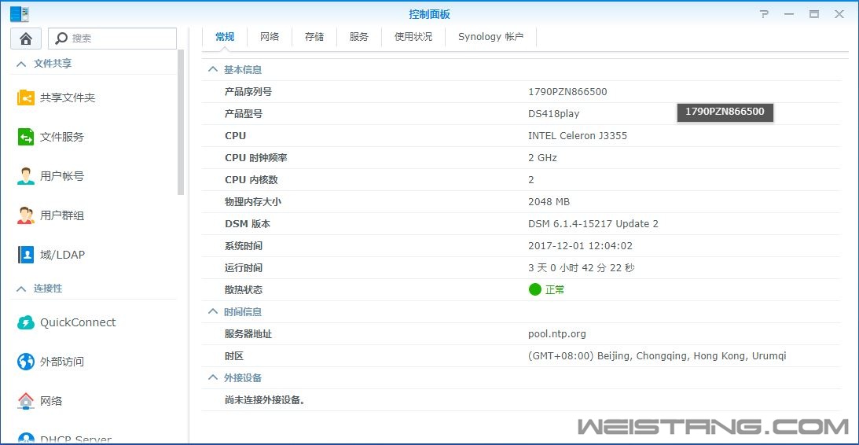859x445 pixels.
Task: Switch to the 常规 tab
Action: point(225,37)
